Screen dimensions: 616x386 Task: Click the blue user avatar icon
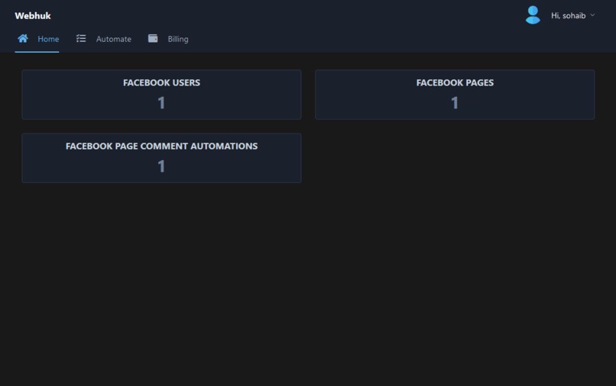pyautogui.click(x=533, y=15)
